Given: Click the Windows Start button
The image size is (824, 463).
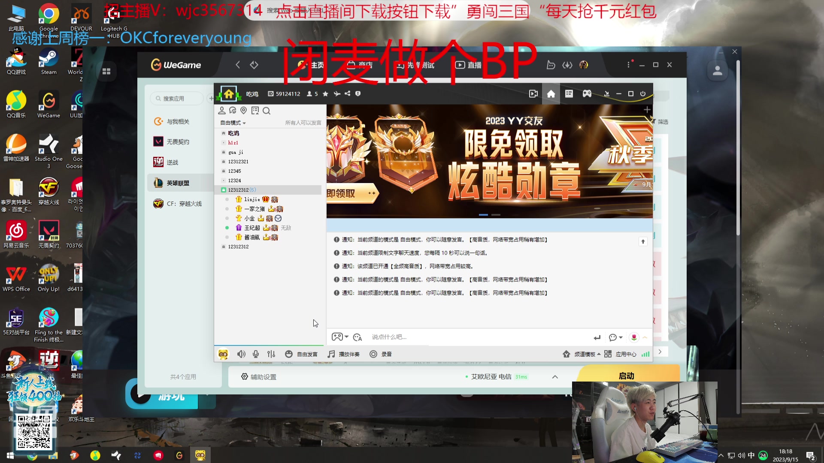Looking at the screenshot, I should click(x=10, y=455).
